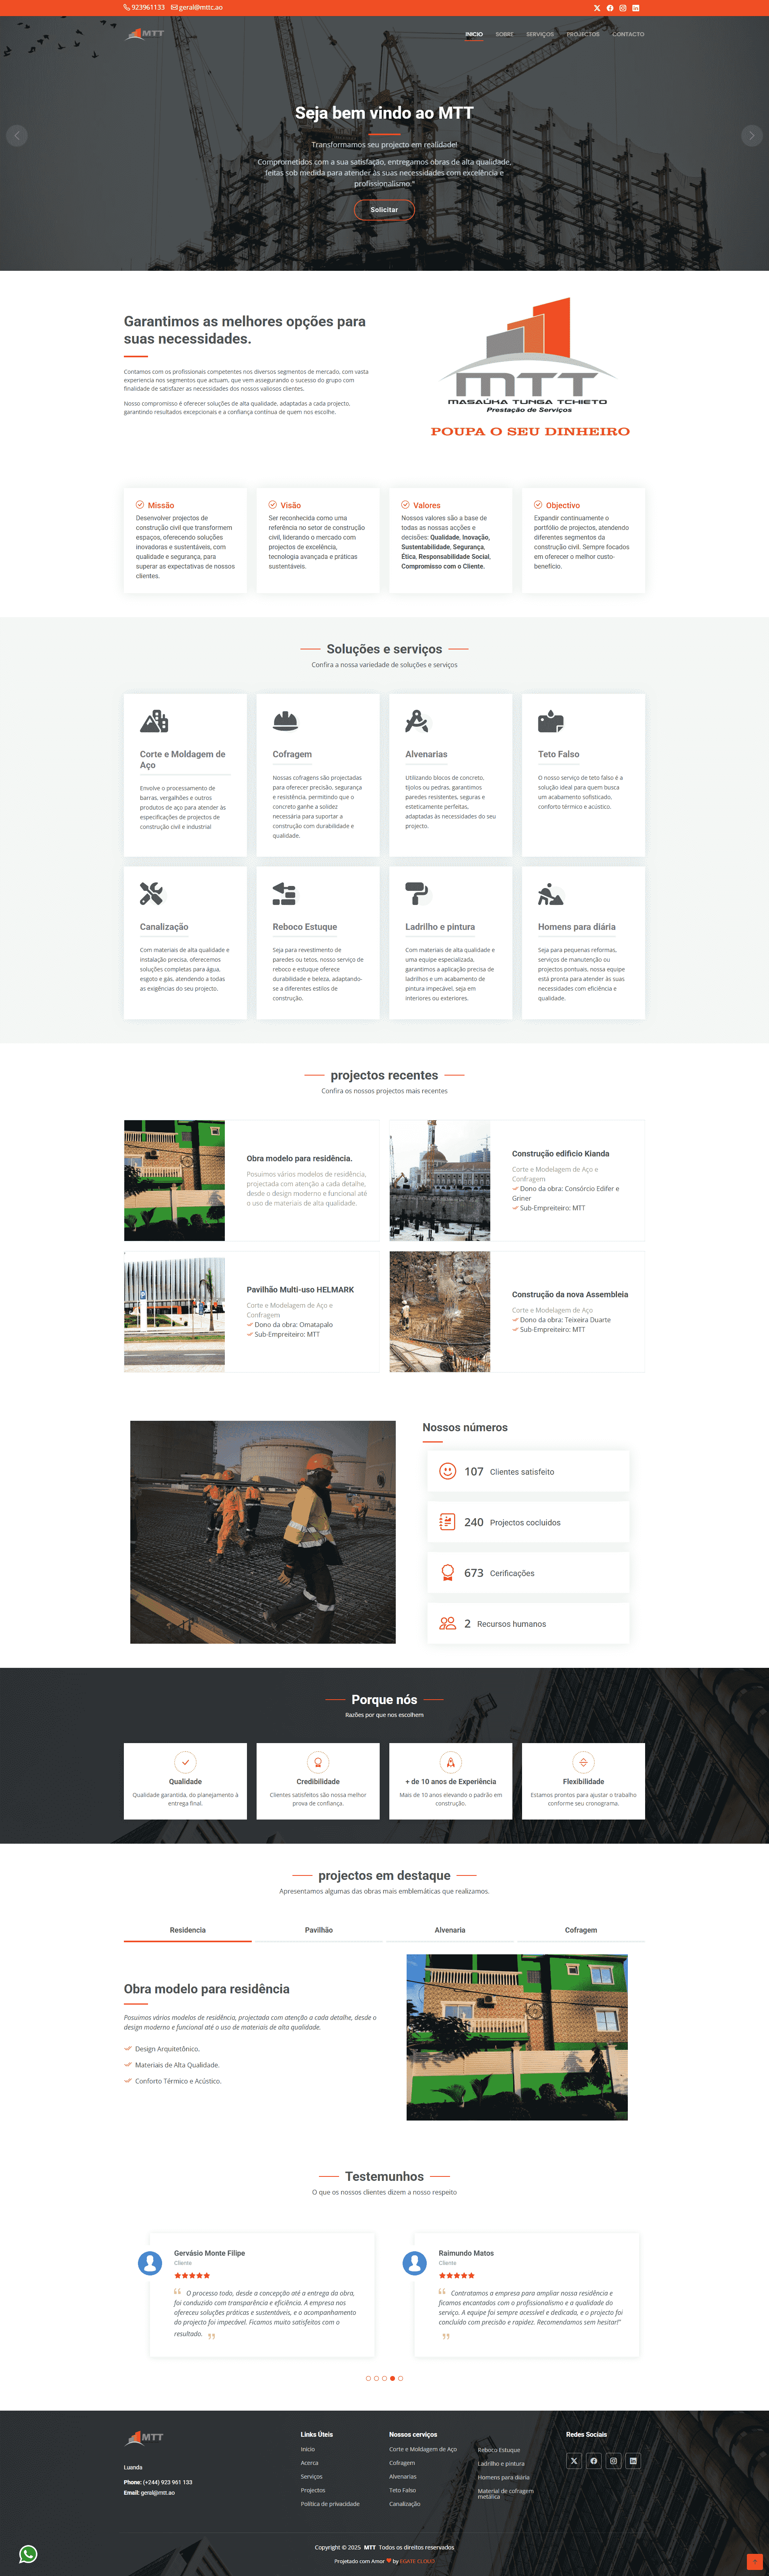The height and width of the screenshot is (2576, 769).
Task: Open Política de privacidade footer link
Action: (330, 2504)
